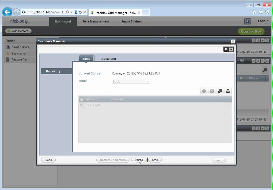Select the Basic tab
273x190 pixels.
(x=86, y=59)
